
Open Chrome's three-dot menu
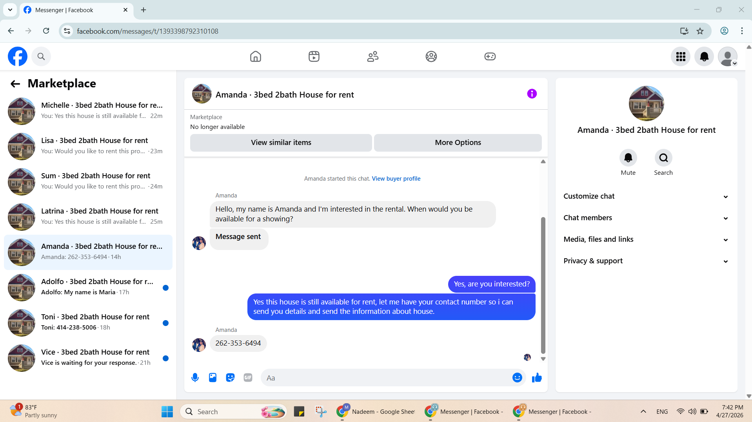coord(742,31)
